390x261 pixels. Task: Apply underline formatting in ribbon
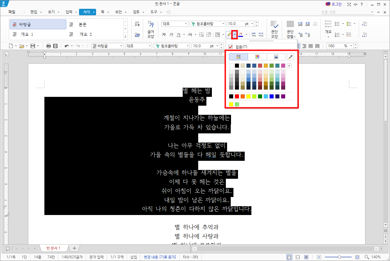pos(179,34)
